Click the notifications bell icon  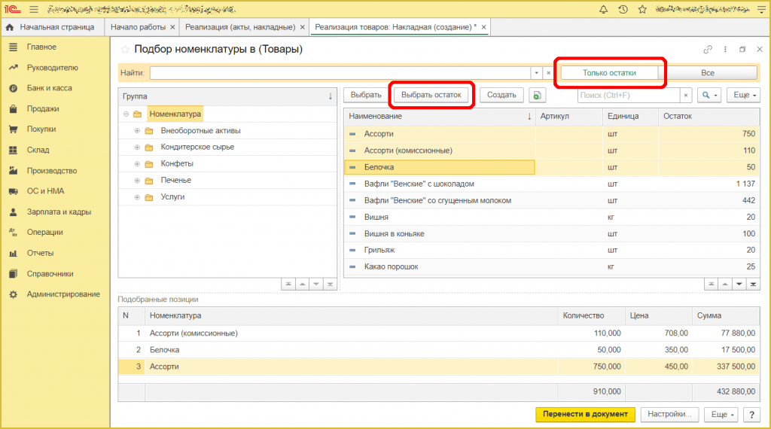tap(604, 9)
